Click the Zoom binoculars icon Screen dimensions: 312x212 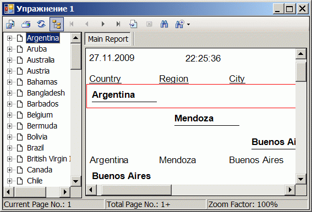[180, 24]
